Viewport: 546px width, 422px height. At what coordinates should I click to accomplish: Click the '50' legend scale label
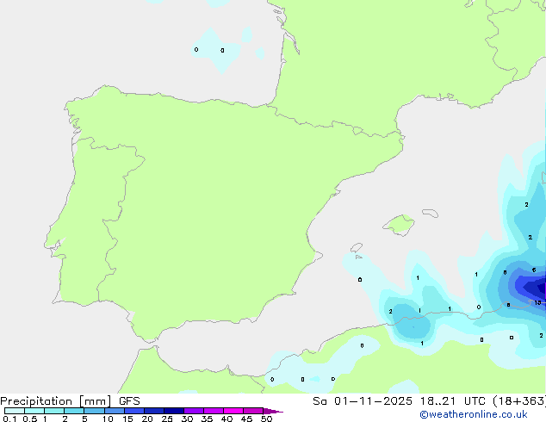[266, 419]
